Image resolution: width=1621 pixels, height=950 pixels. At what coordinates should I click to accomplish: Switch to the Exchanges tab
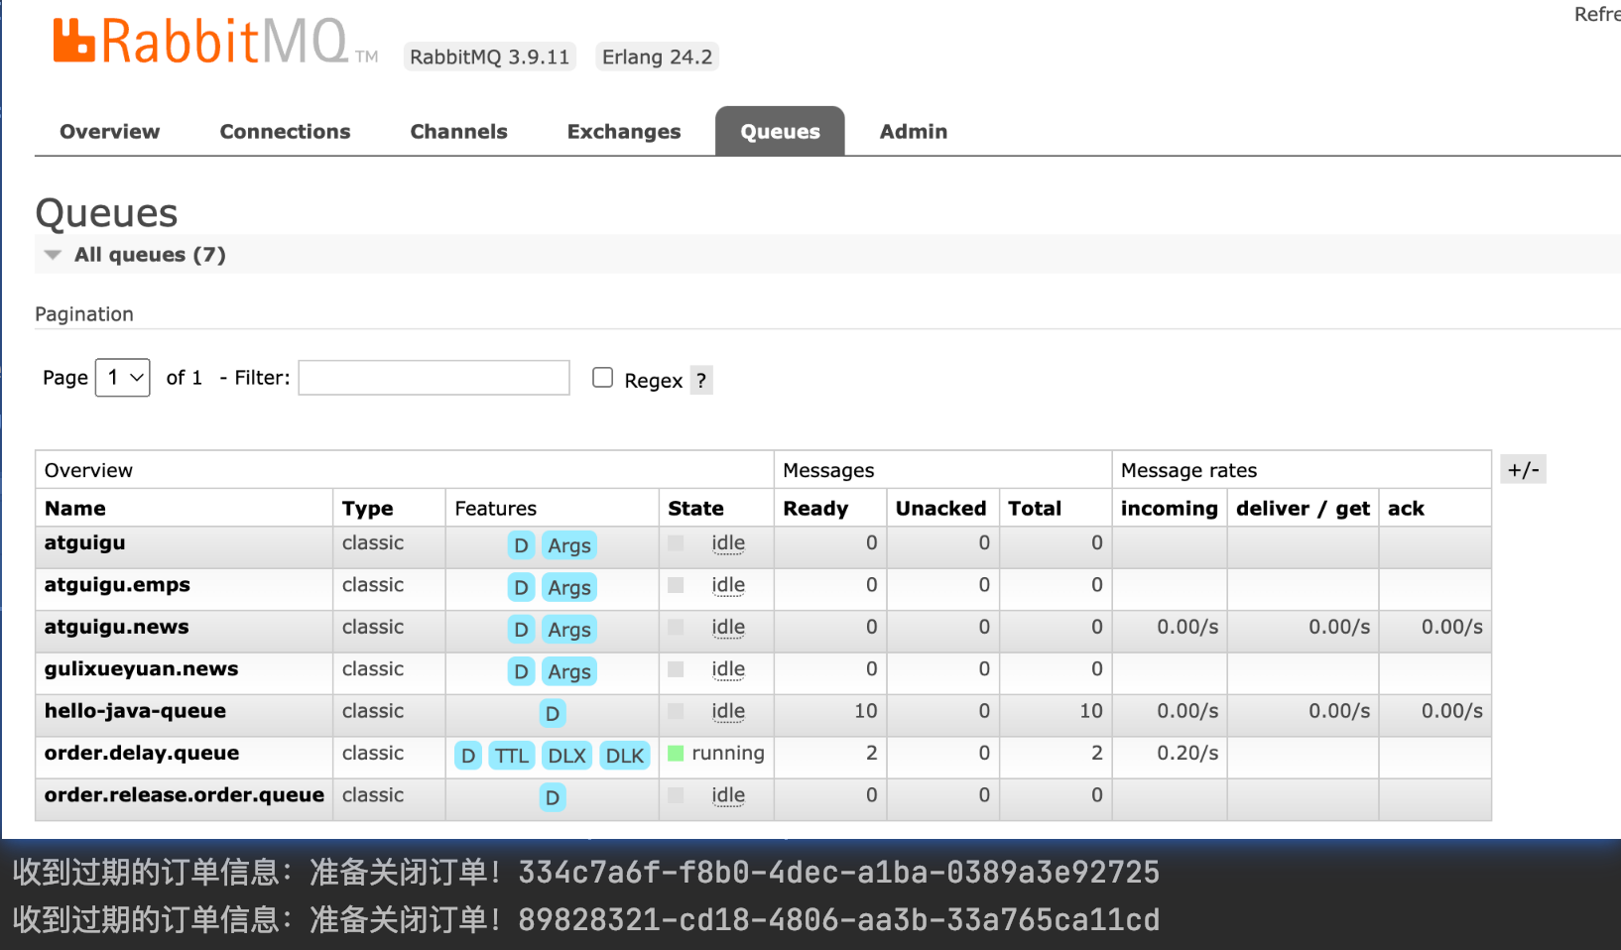(x=624, y=132)
